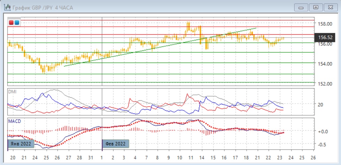Click the DMI indicator label

click(12, 91)
